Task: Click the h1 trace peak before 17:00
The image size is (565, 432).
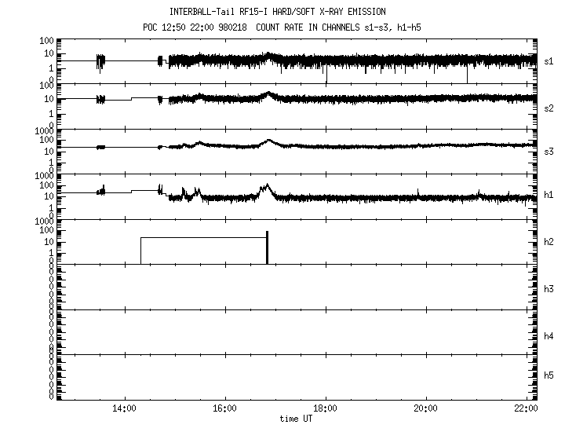Action: pos(268,186)
